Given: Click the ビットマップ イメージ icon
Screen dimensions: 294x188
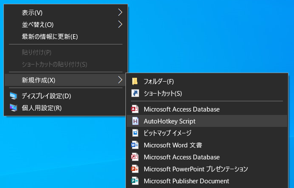Looking at the screenshot, I should point(135,133).
